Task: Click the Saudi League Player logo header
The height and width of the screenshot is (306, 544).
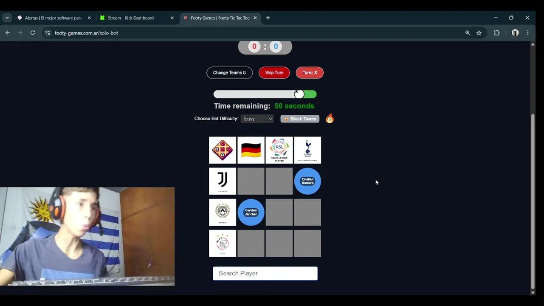Action: pyautogui.click(x=279, y=150)
